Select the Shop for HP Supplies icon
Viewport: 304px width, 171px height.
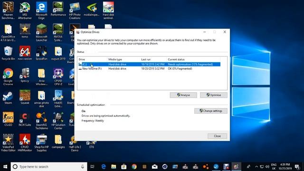pos(41,143)
